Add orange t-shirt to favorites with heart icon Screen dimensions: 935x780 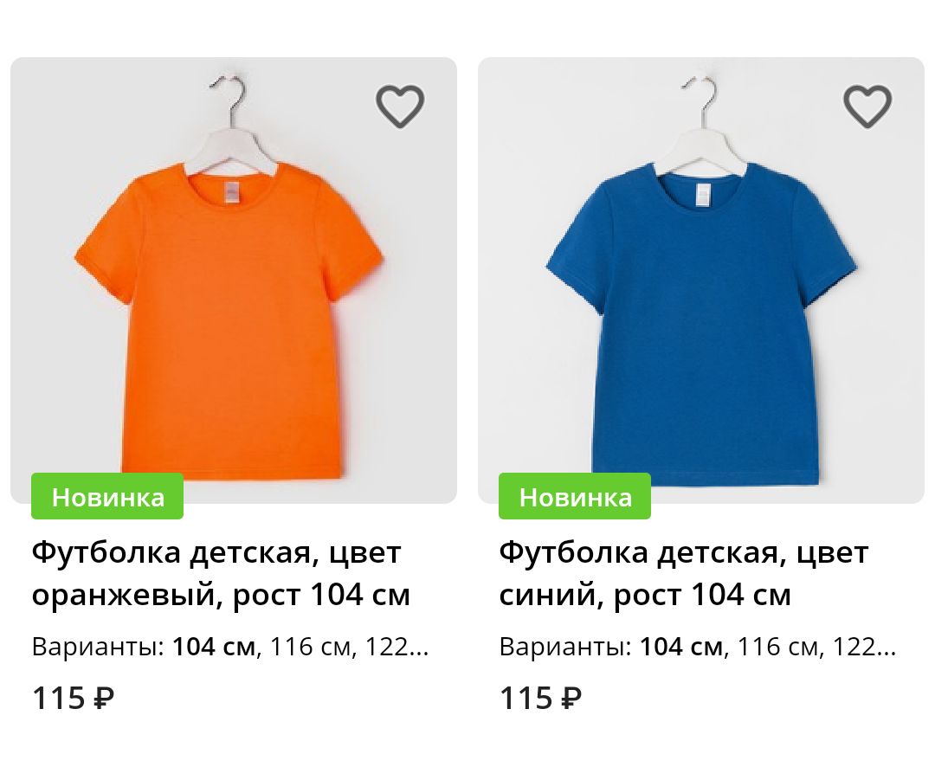(399, 106)
